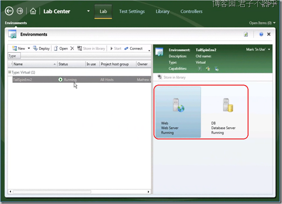Select the TailSpinEnv2 environment row
Screen dimensions: 282x204
click(81, 80)
